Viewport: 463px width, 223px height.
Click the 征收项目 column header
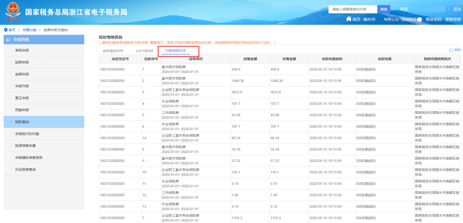click(x=196, y=59)
